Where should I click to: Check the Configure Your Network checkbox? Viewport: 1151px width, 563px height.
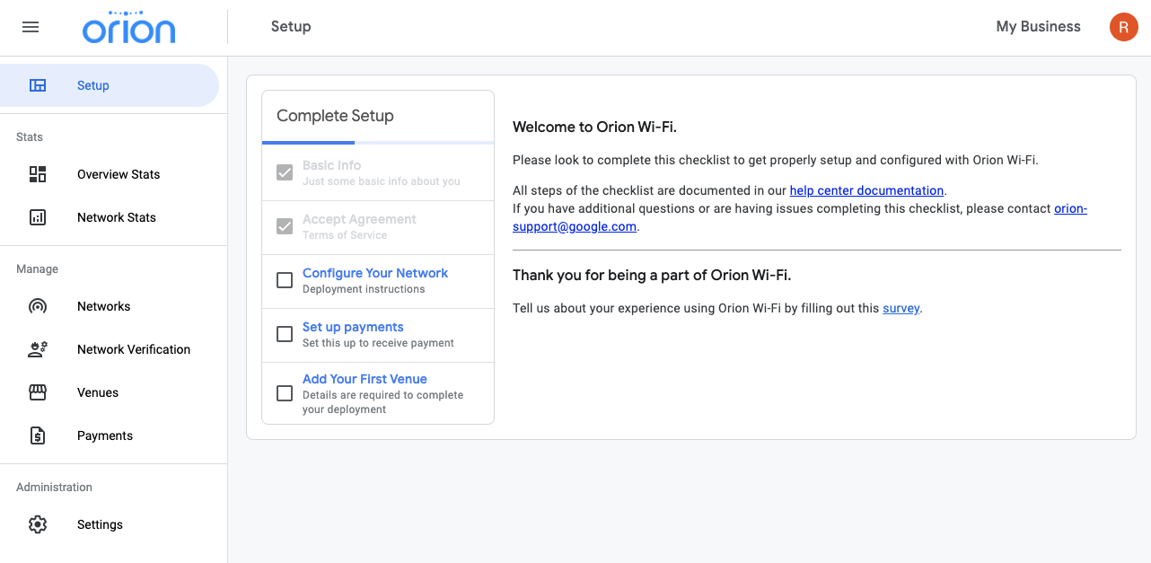[x=285, y=280]
